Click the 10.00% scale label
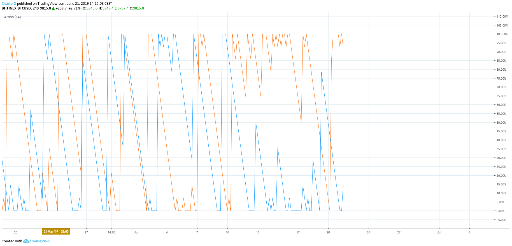The image size is (512, 246). 501,193
